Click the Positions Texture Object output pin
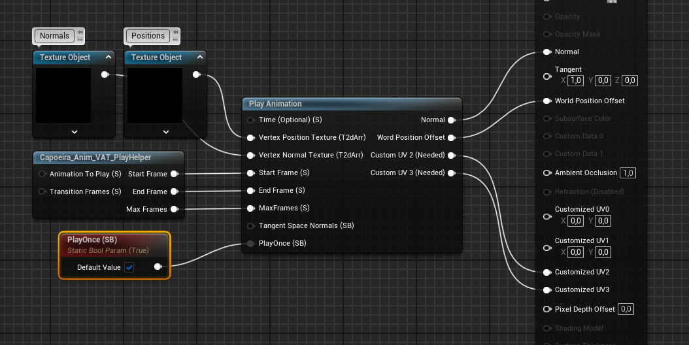 196,74
